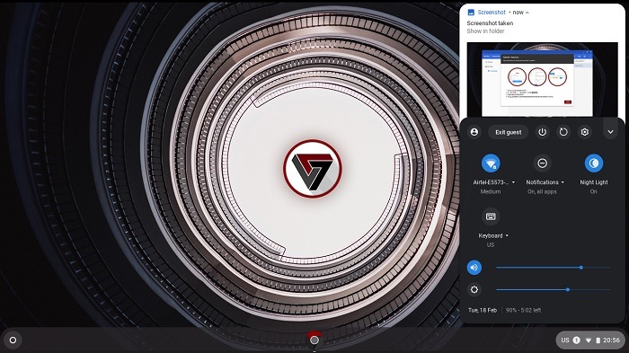This screenshot has width=629, height=353.
Task: Click the notification count badge in tray
Action: (577, 340)
